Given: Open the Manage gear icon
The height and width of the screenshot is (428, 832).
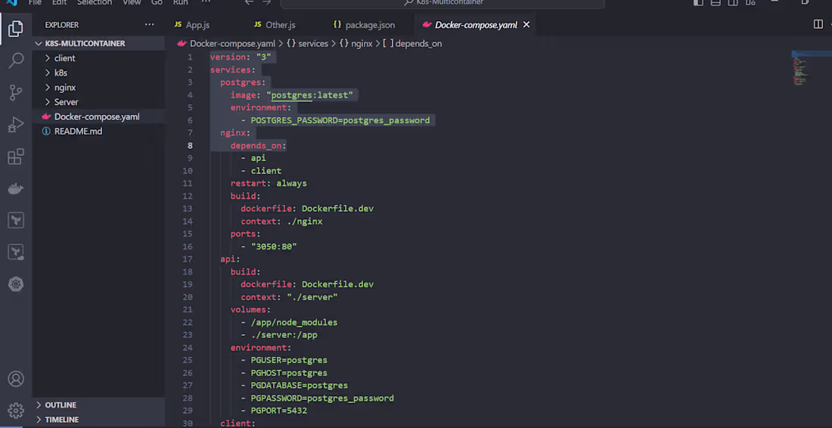Looking at the screenshot, I should click(16, 411).
